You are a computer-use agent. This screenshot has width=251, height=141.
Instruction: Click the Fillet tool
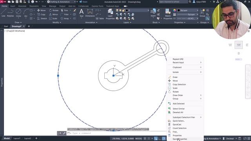(x=65, y=14)
